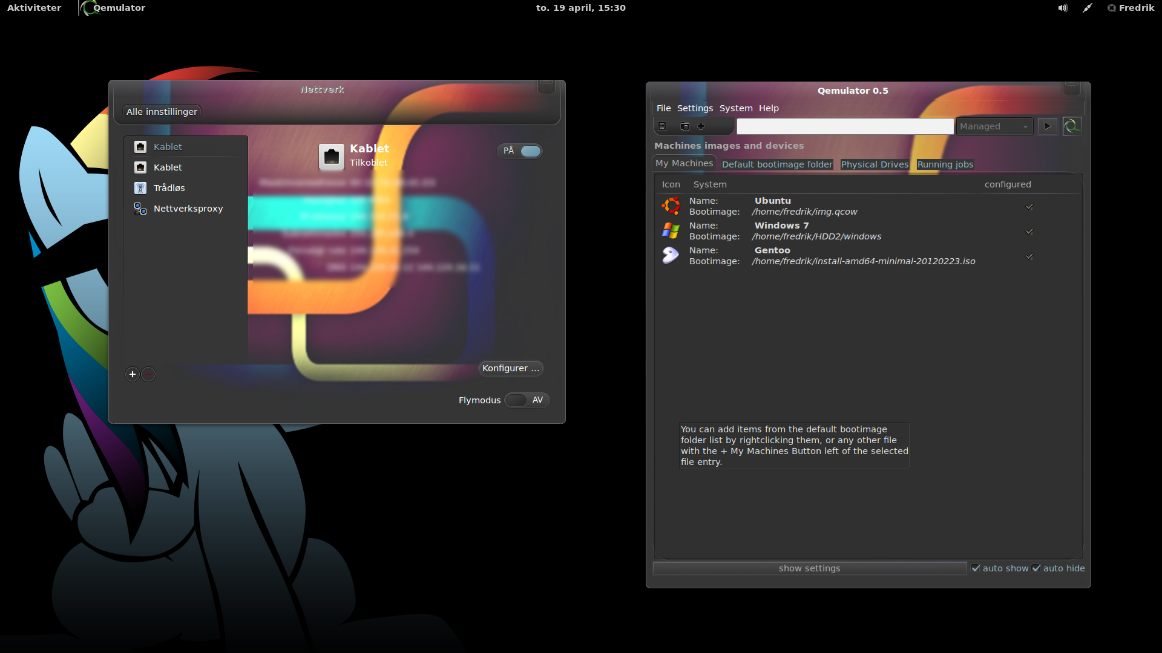Select path /home/fredrik/img.qcow

(804, 212)
